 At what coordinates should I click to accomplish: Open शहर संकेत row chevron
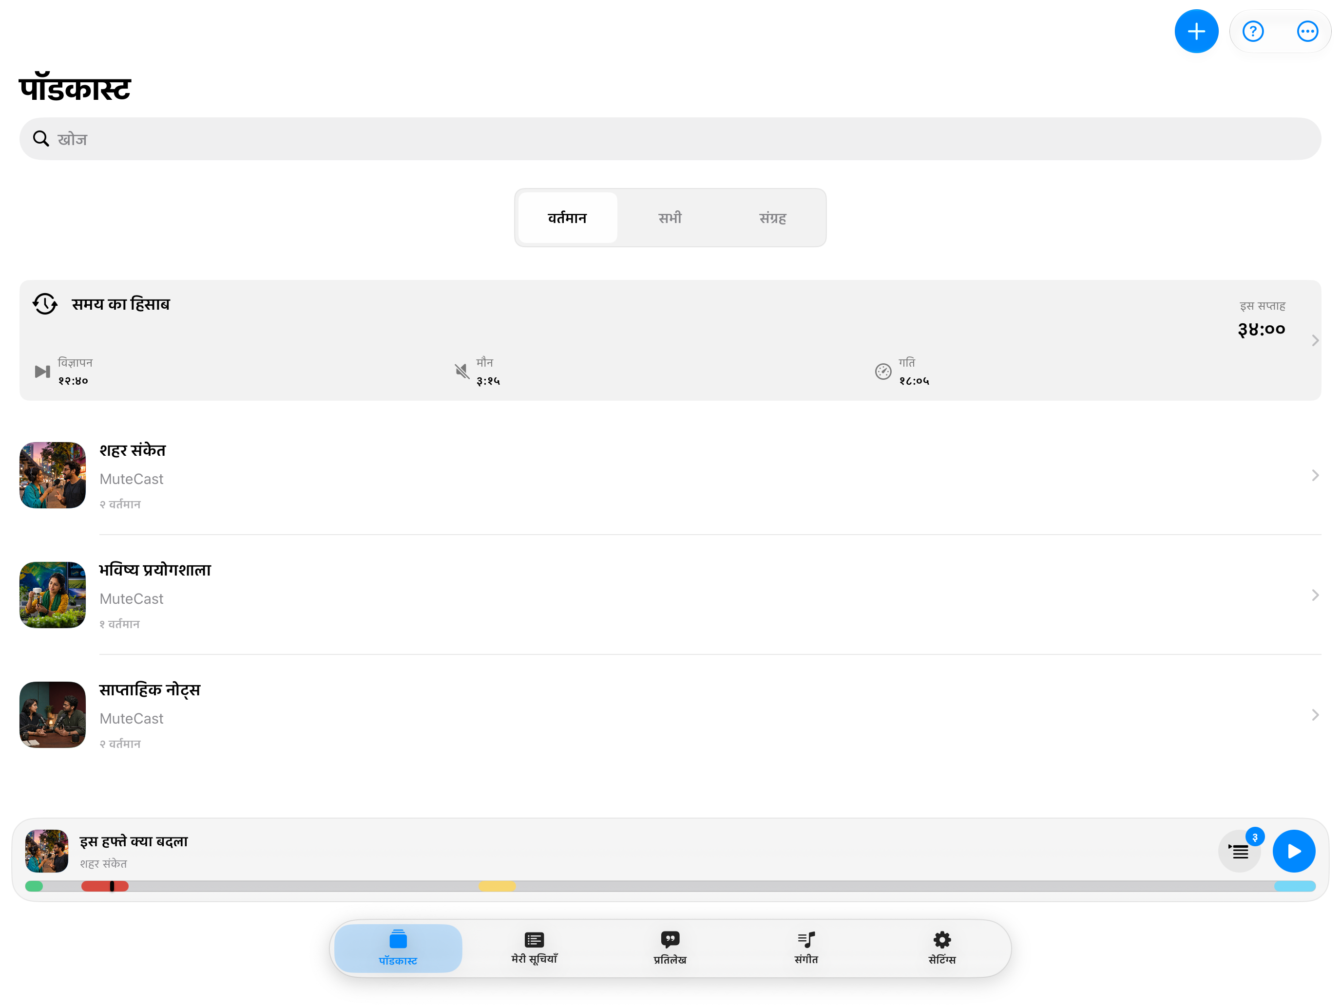pyautogui.click(x=1314, y=476)
